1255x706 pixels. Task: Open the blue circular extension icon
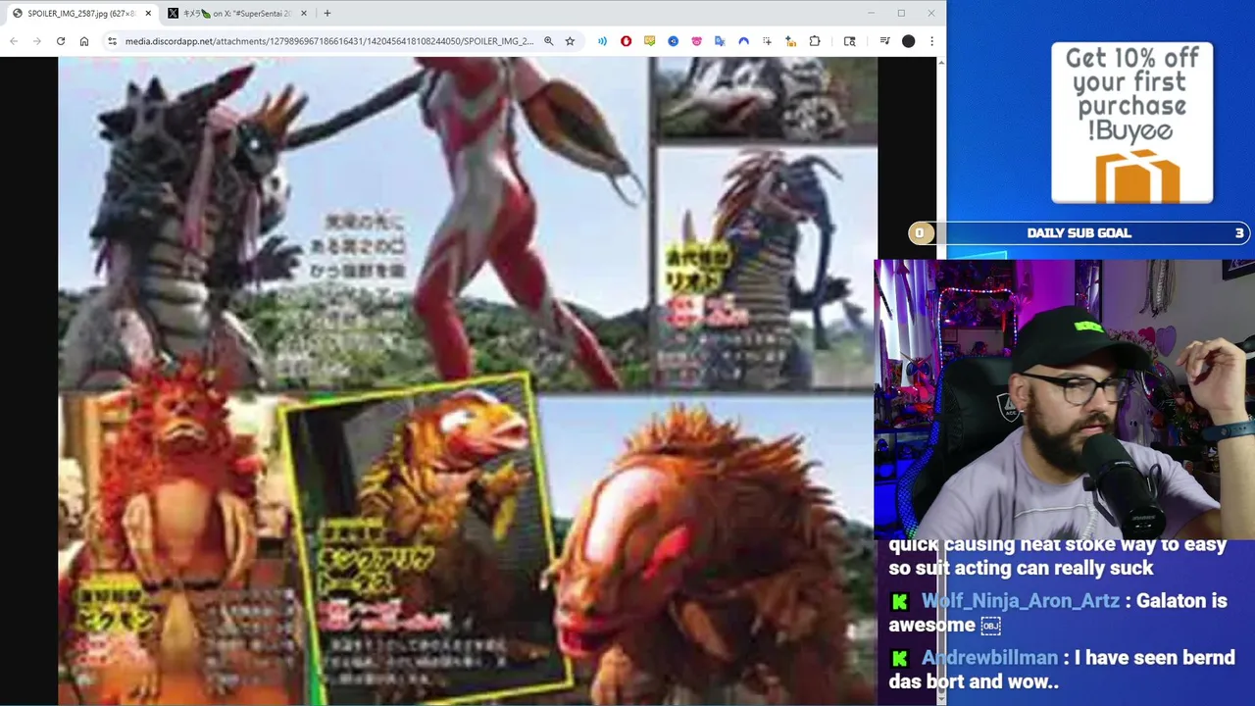[674, 41]
